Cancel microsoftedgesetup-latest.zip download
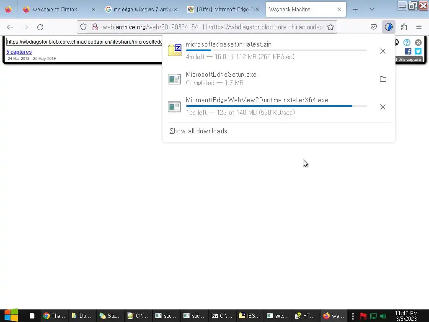The width and height of the screenshot is (429, 322). coord(383,51)
